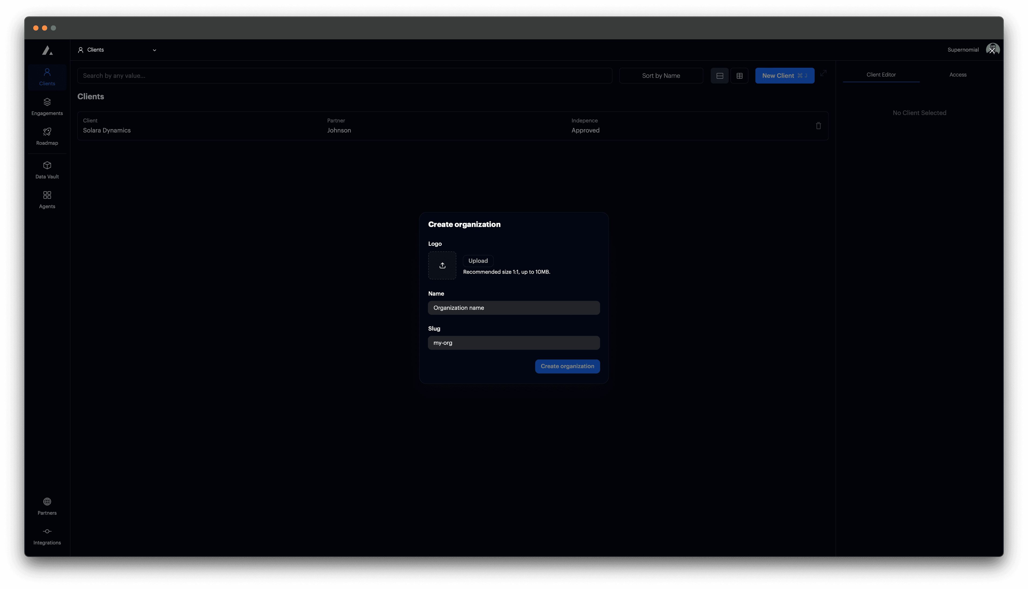Open the Sort by Name dropdown
The width and height of the screenshot is (1028, 589).
pos(661,75)
